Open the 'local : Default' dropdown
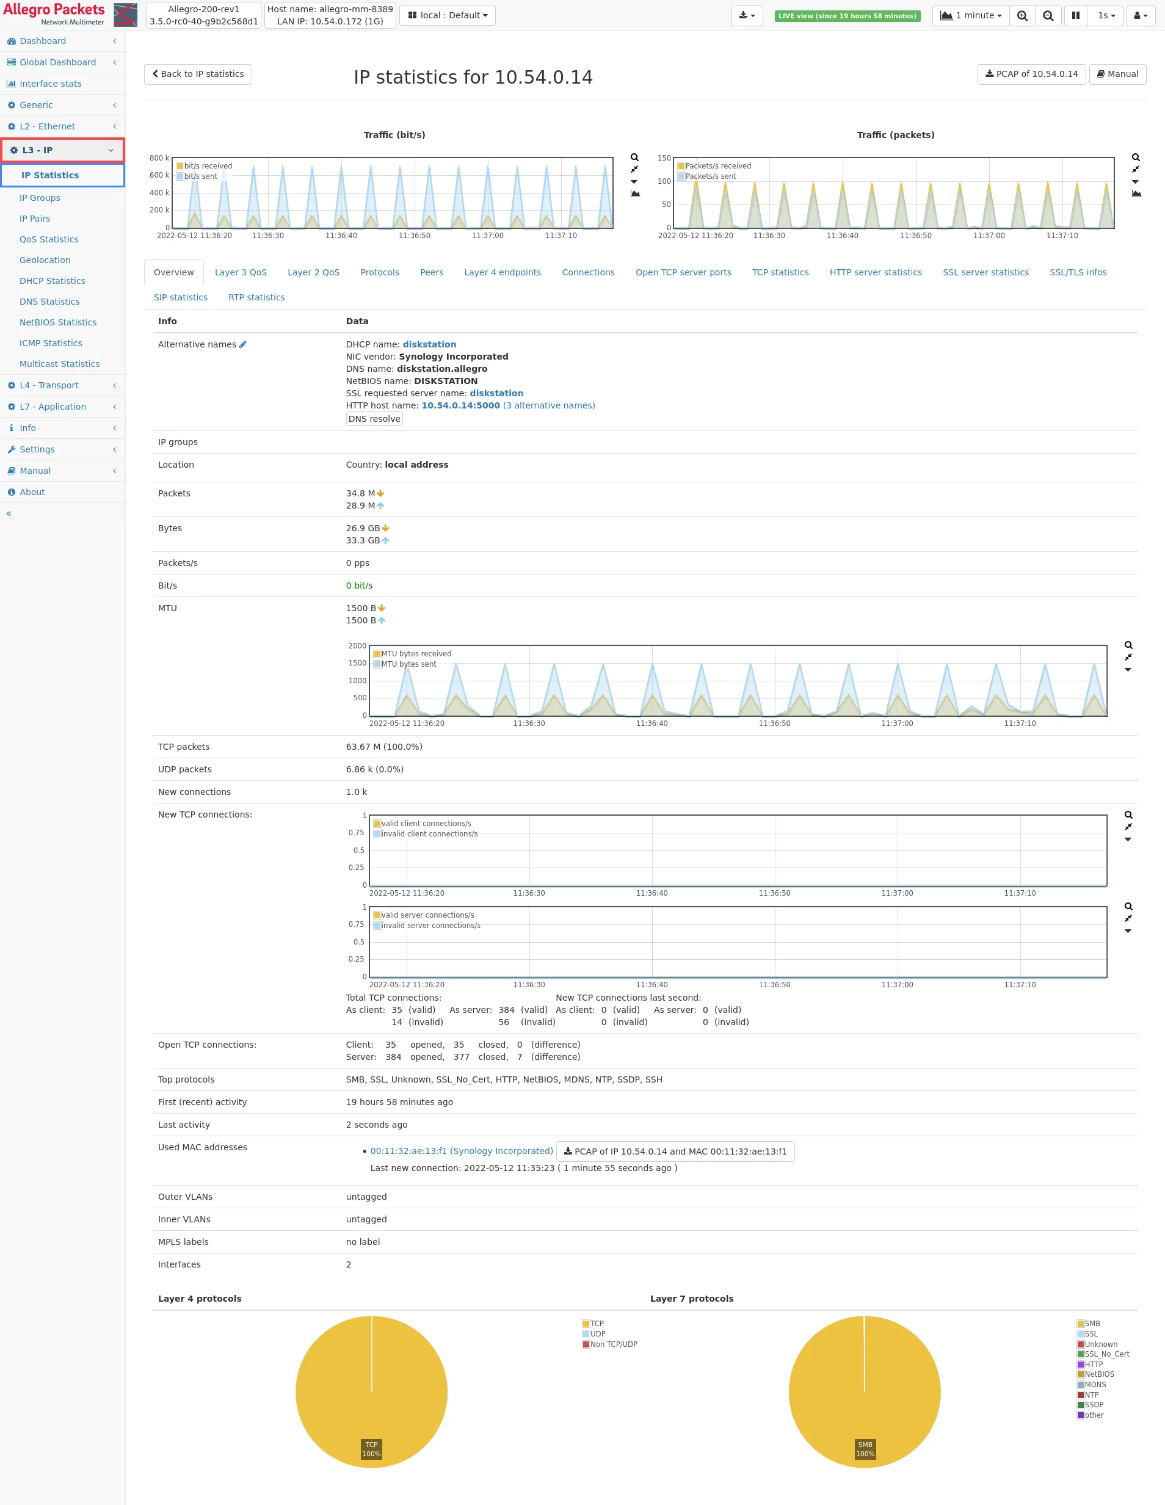1165x1505 pixels. 448,16
